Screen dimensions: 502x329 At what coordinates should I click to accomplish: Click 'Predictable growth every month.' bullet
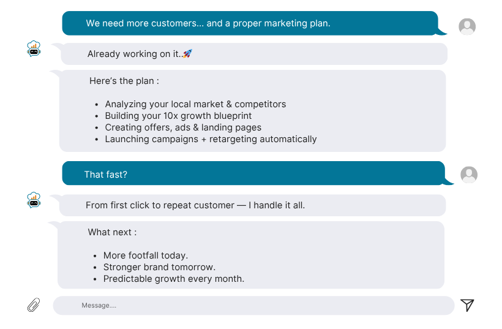174,279
